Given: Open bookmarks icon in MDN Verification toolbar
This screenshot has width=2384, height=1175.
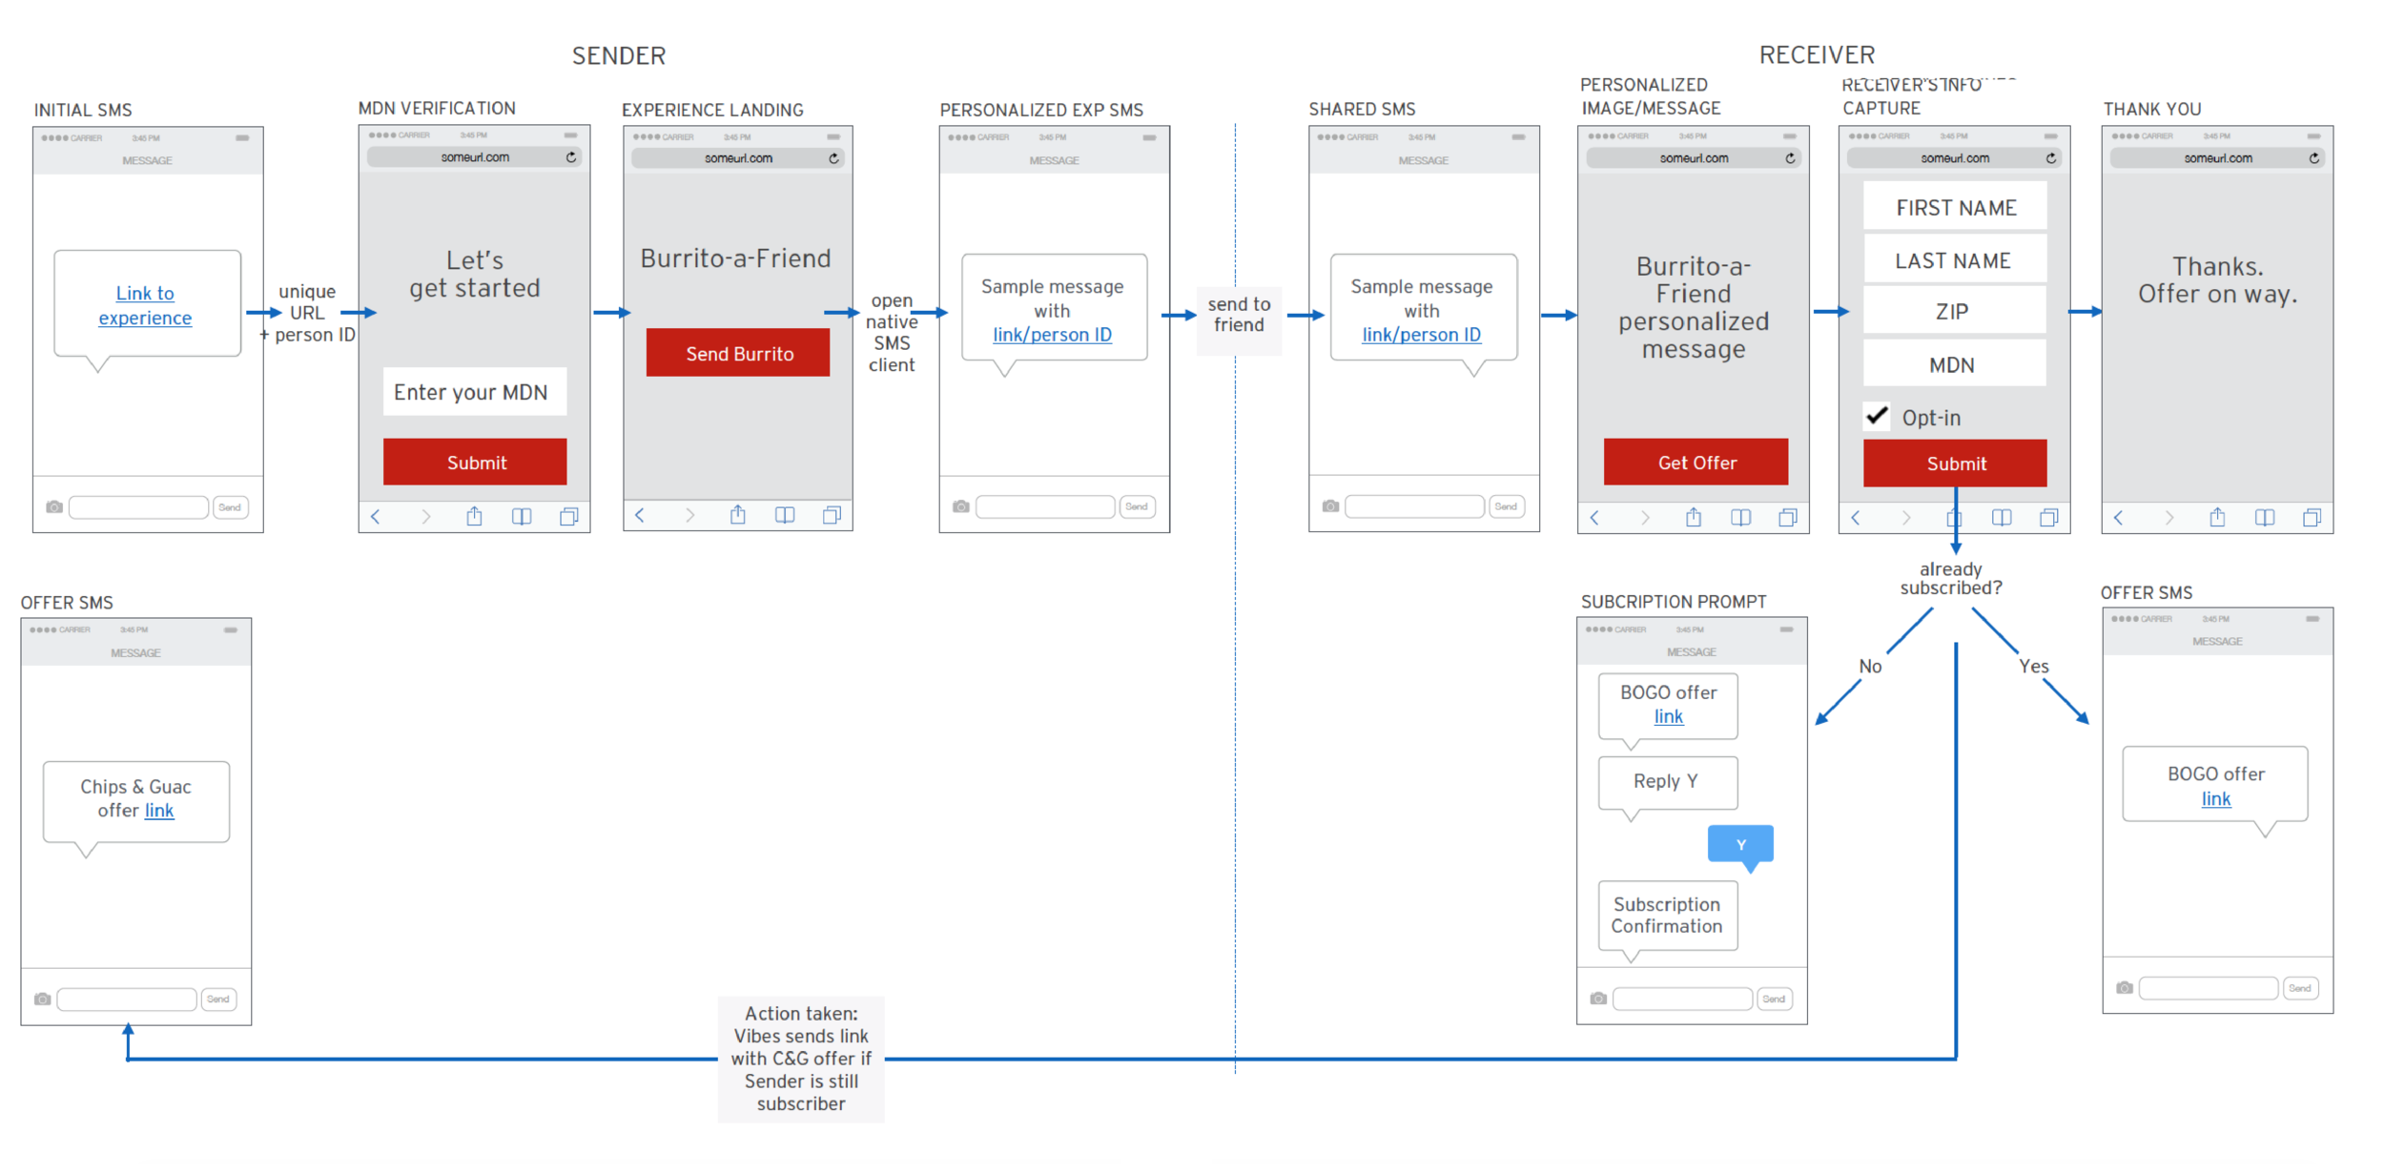Looking at the screenshot, I should [522, 517].
